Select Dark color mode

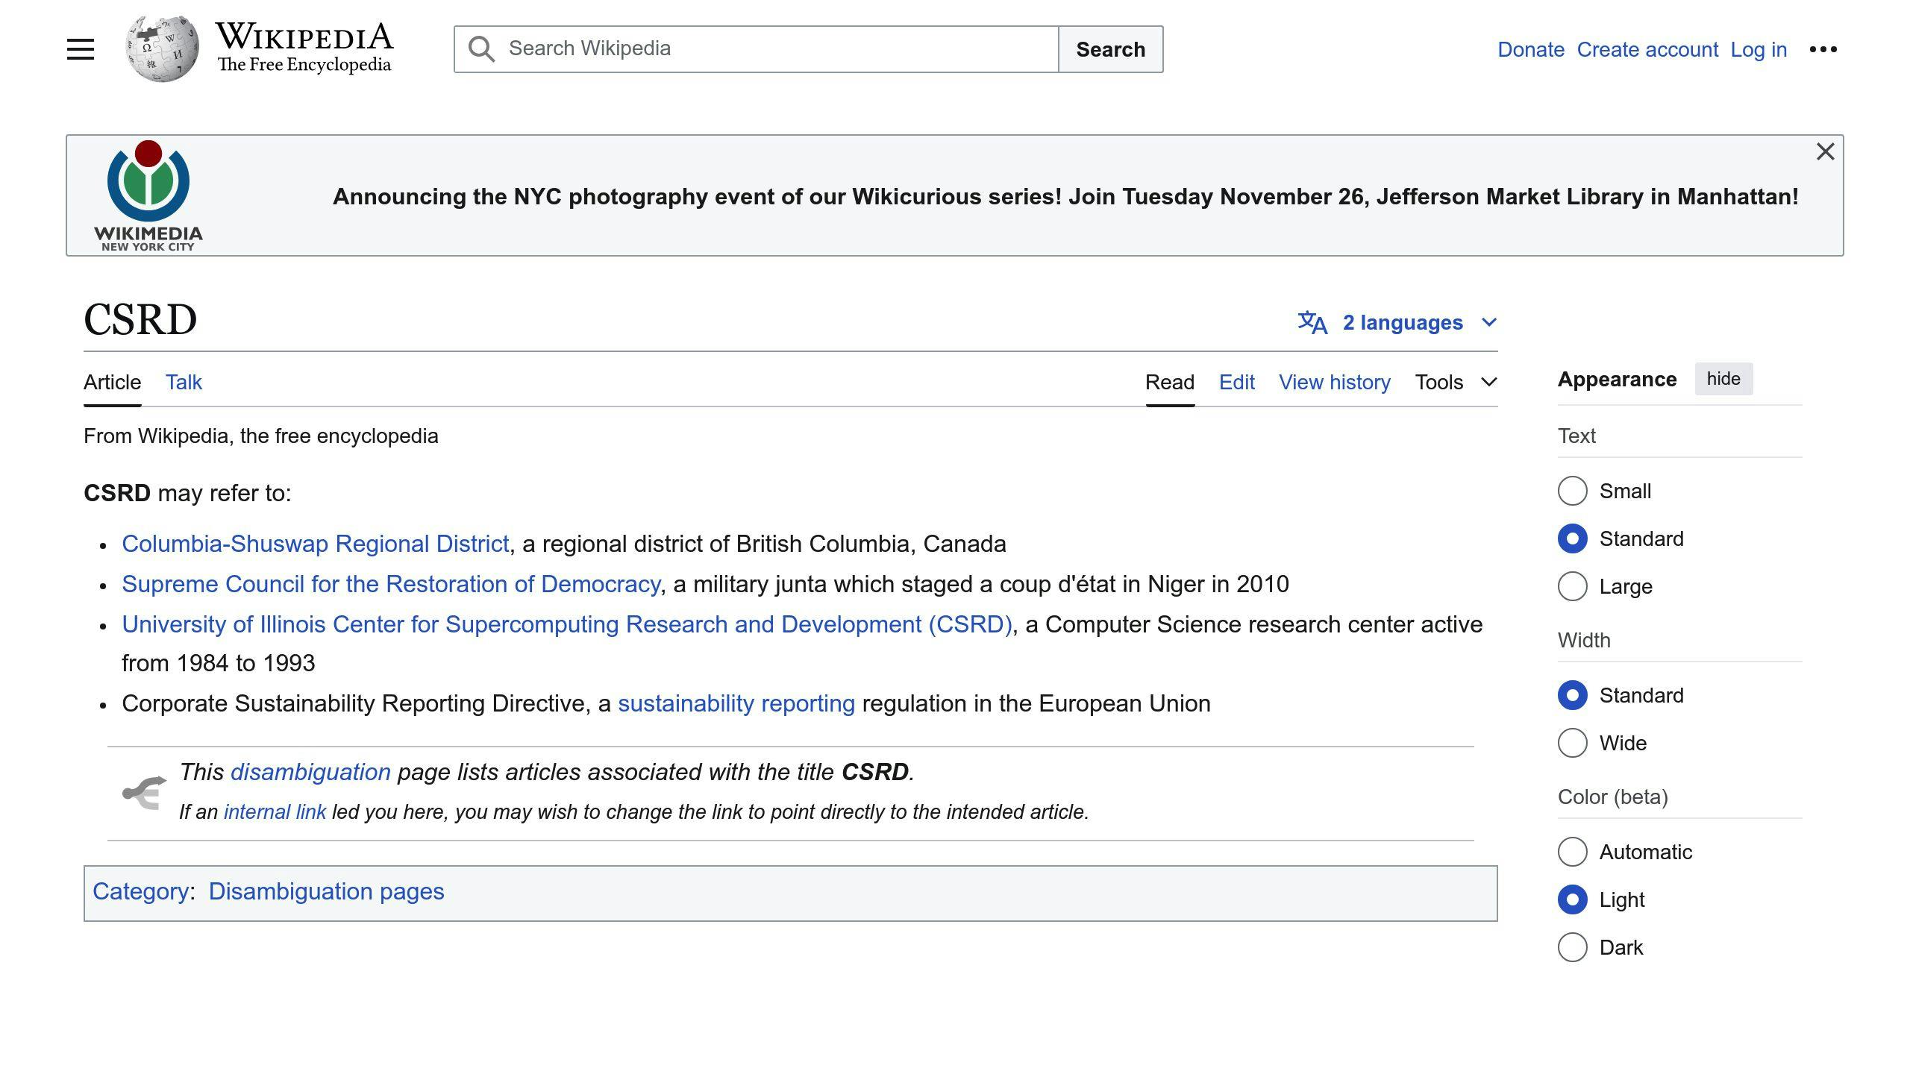click(1572, 947)
